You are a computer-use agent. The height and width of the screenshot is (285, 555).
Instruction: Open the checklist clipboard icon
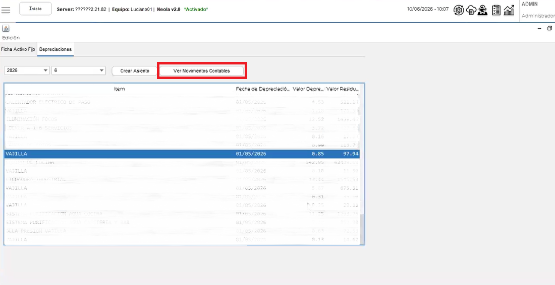point(496,10)
